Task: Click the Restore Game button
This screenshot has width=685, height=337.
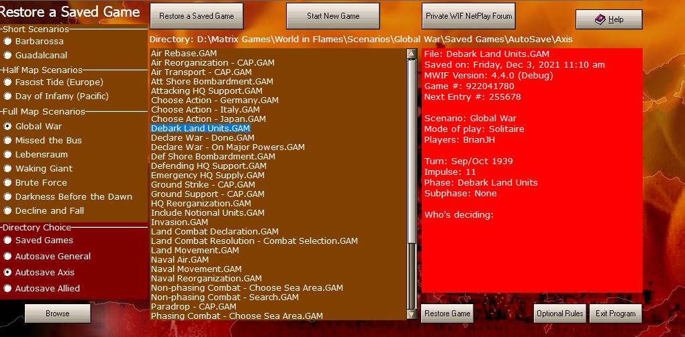Action: [447, 314]
